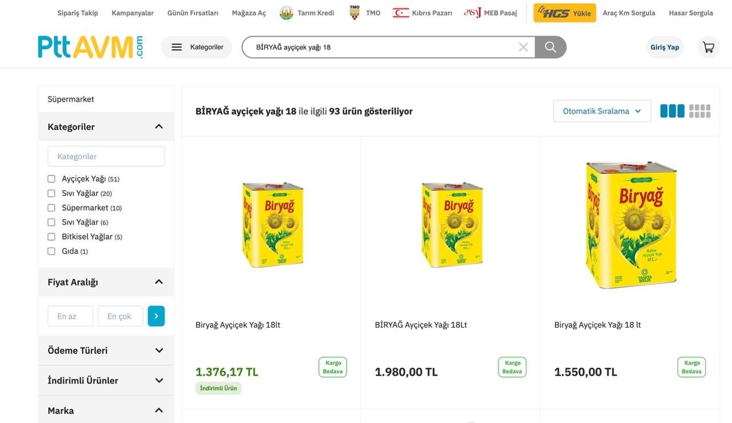Open the Otomatik Sıralama sort dropdown
The image size is (732, 423).
[x=602, y=111]
